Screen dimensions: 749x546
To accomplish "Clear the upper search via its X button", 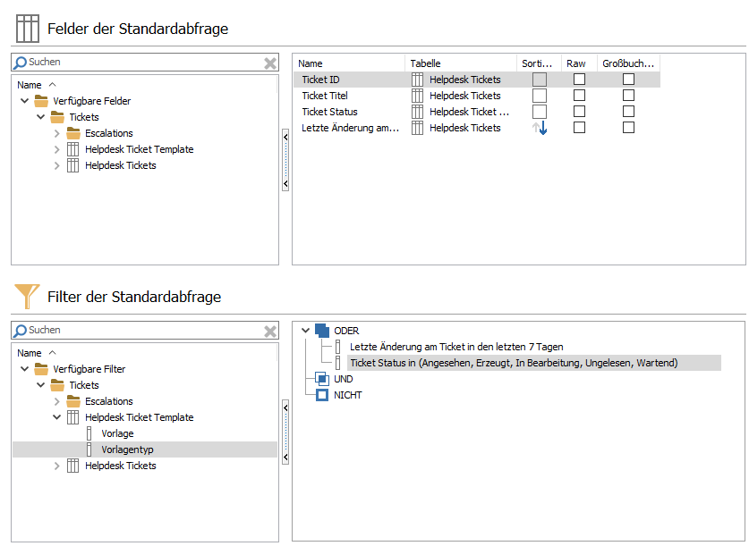I will tap(269, 62).
